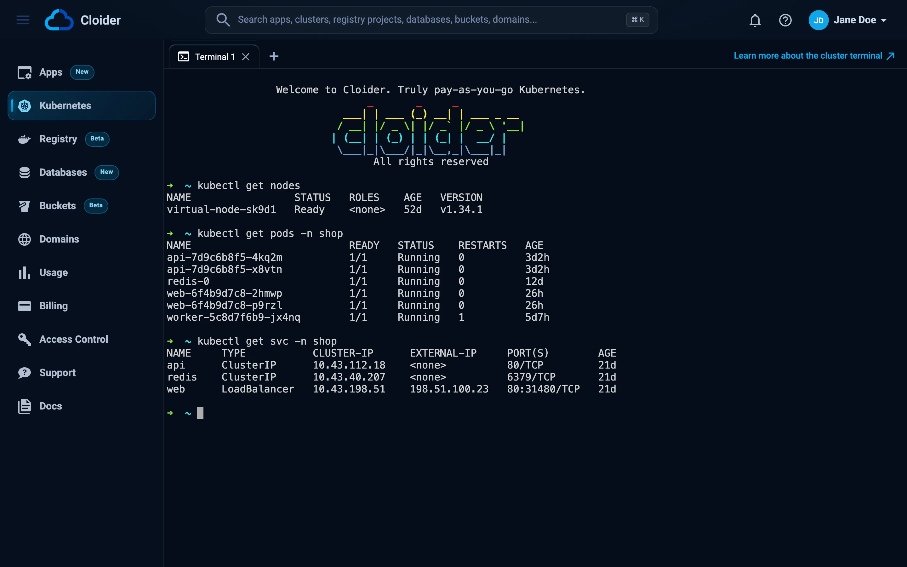Screen dimensions: 907x567
Task: Click the Usage bar chart icon
Action: (25, 272)
